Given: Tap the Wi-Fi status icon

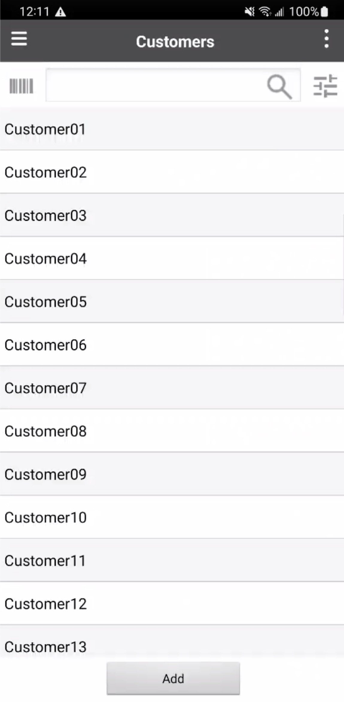Looking at the screenshot, I should [x=265, y=12].
